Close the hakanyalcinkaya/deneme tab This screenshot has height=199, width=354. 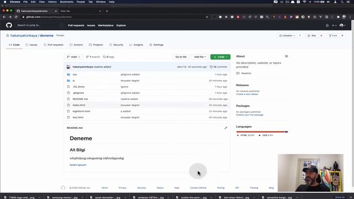[56, 11]
